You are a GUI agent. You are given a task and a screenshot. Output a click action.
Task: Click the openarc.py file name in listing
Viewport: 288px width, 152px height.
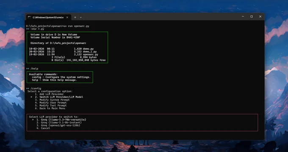tap(91, 54)
